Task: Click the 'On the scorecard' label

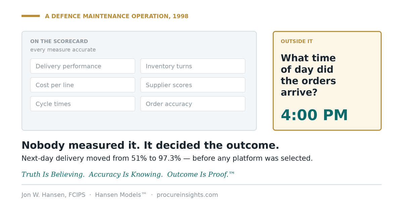Action: [x=59, y=41]
